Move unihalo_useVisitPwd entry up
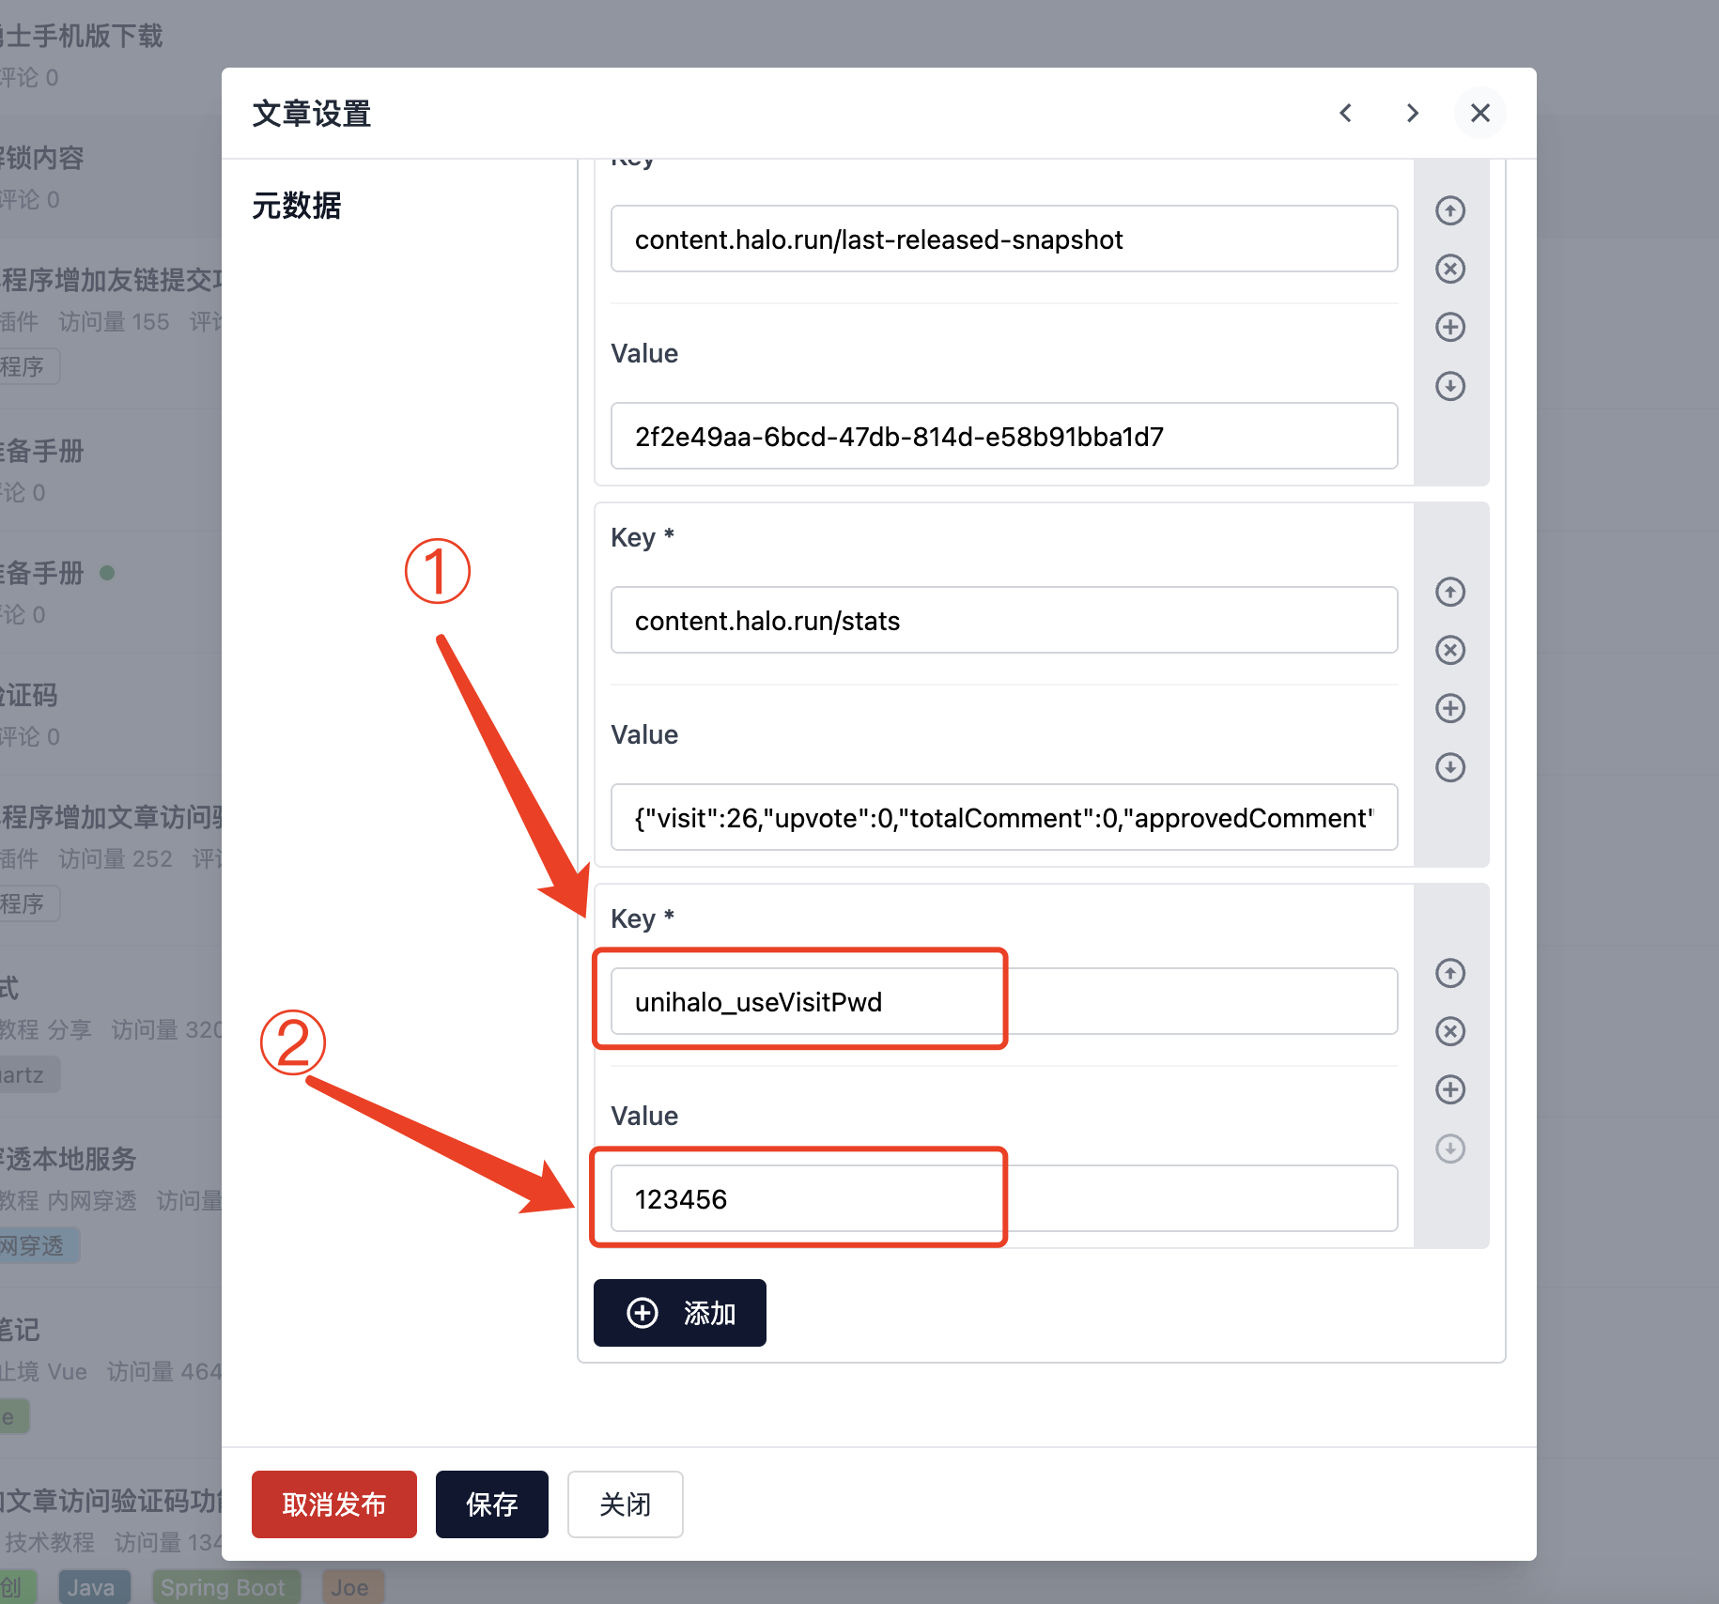This screenshot has width=1719, height=1604. [1449, 973]
